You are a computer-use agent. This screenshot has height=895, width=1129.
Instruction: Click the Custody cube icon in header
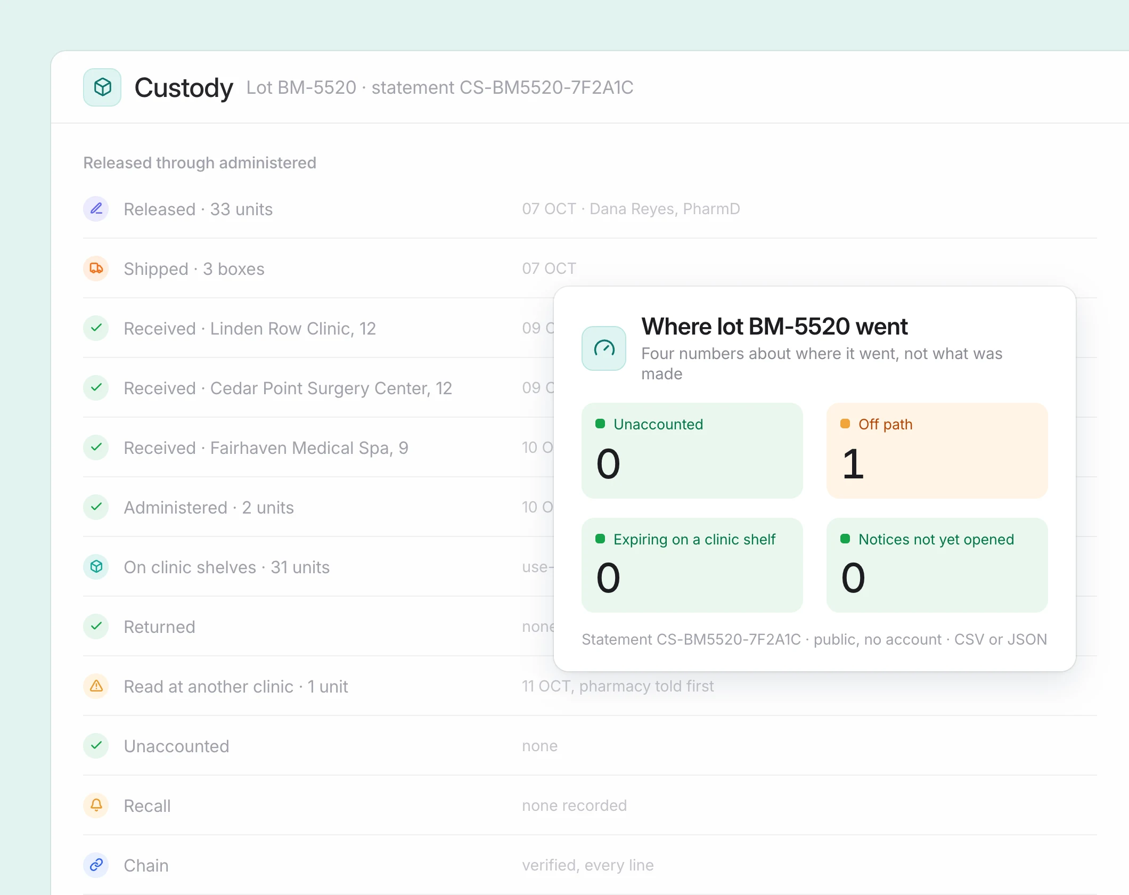(x=102, y=87)
